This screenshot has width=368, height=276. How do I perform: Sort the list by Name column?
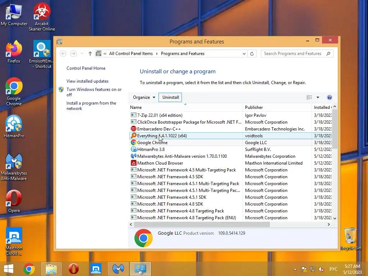point(185,107)
